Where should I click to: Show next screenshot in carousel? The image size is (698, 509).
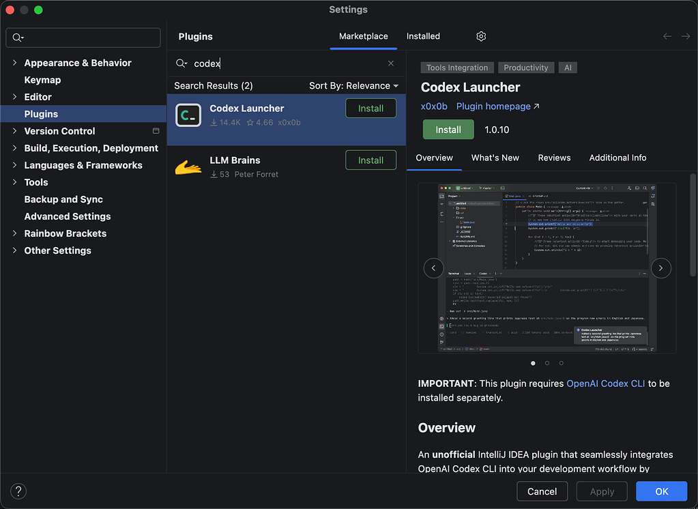click(x=661, y=268)
